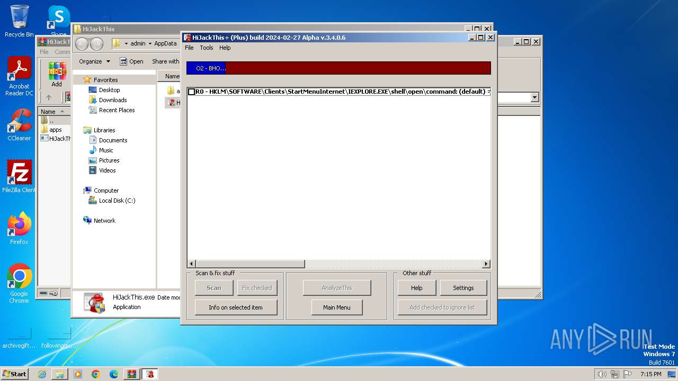
Task: Open the HiJackThis File menu
Action: (189, 48)
